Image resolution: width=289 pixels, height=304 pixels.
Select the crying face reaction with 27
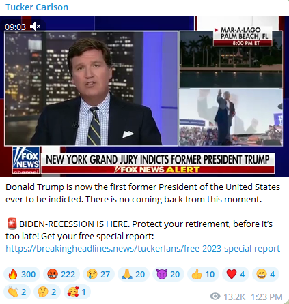tap(98, 274)
